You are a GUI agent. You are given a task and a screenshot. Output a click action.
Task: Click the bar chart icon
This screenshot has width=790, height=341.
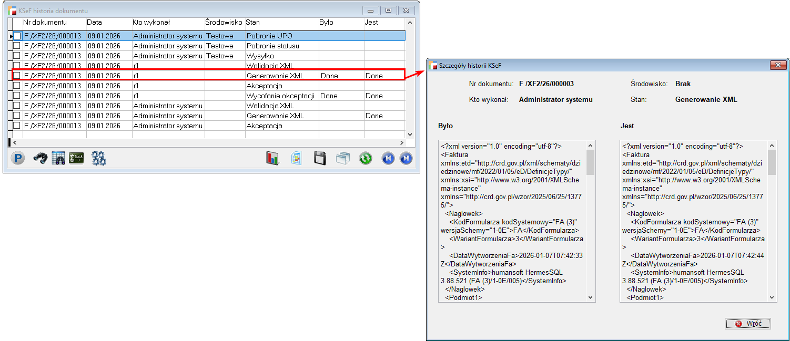(272, 159)
